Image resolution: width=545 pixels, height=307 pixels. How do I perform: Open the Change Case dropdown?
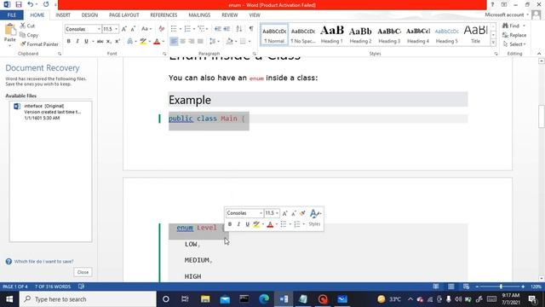[146, 29]
